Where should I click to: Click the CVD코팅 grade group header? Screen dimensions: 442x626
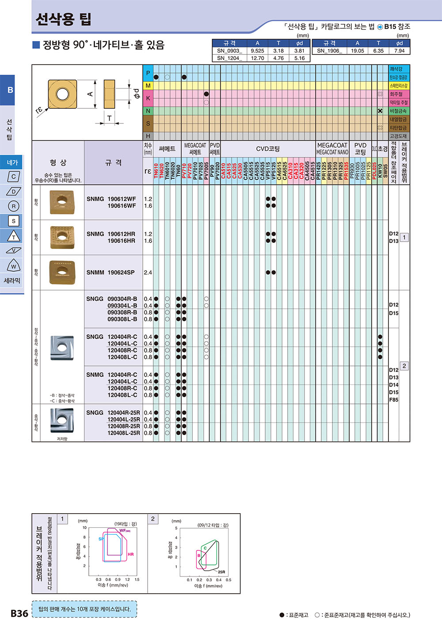pyautogui.click(x=268, y=149)
